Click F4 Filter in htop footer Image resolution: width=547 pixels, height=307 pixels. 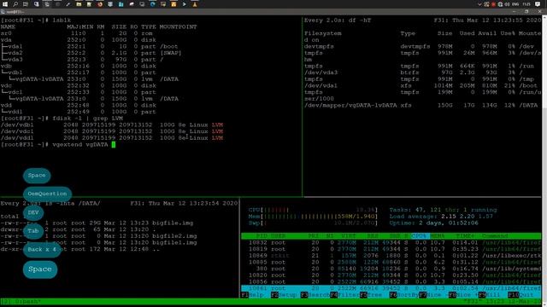click(344, 295)
